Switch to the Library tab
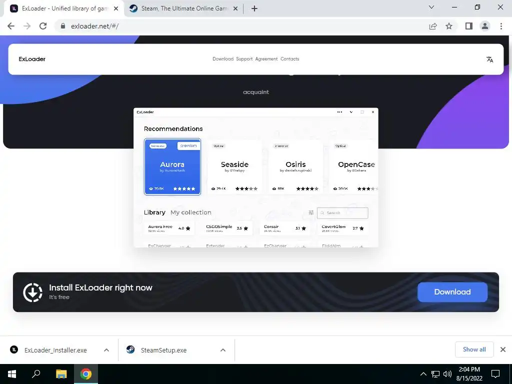 pos(154,212)
